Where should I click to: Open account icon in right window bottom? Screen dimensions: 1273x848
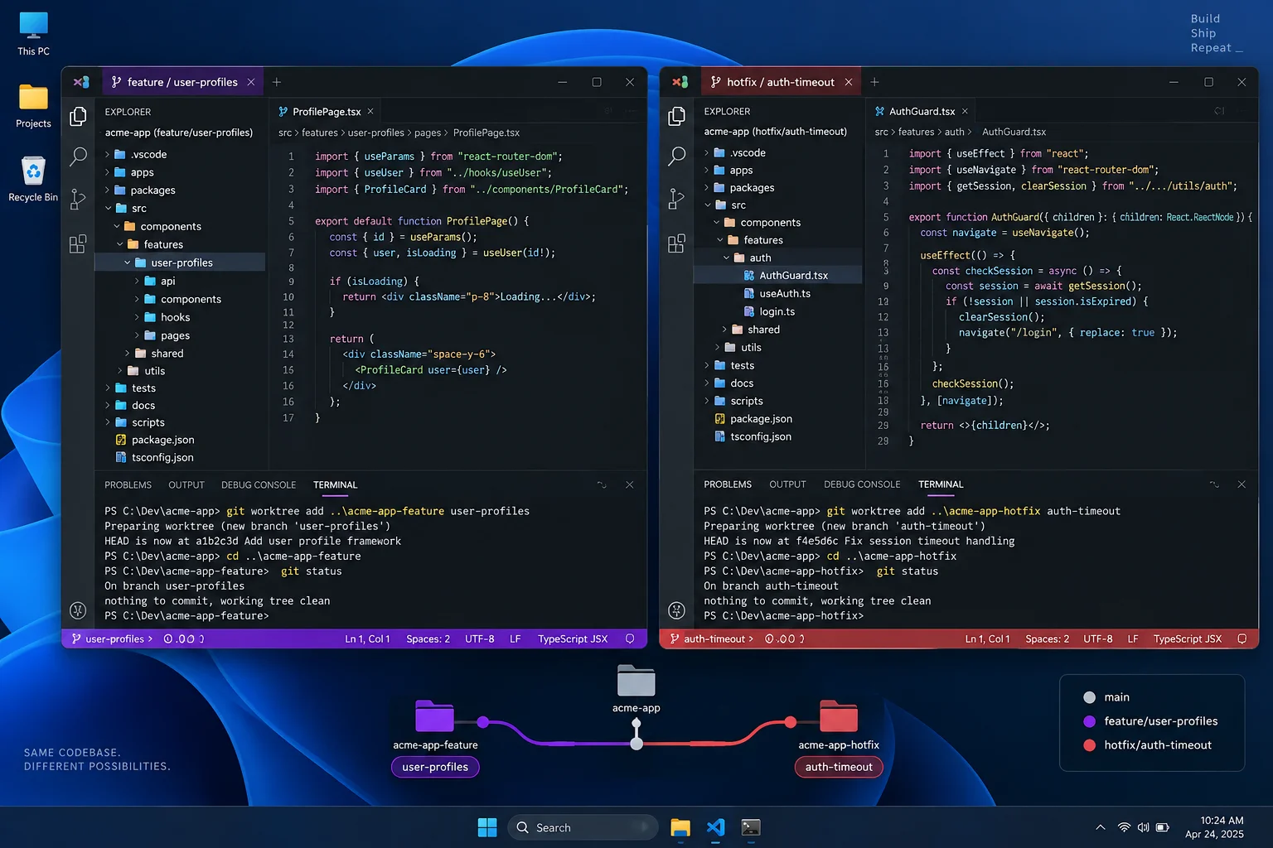coord(676,610)
